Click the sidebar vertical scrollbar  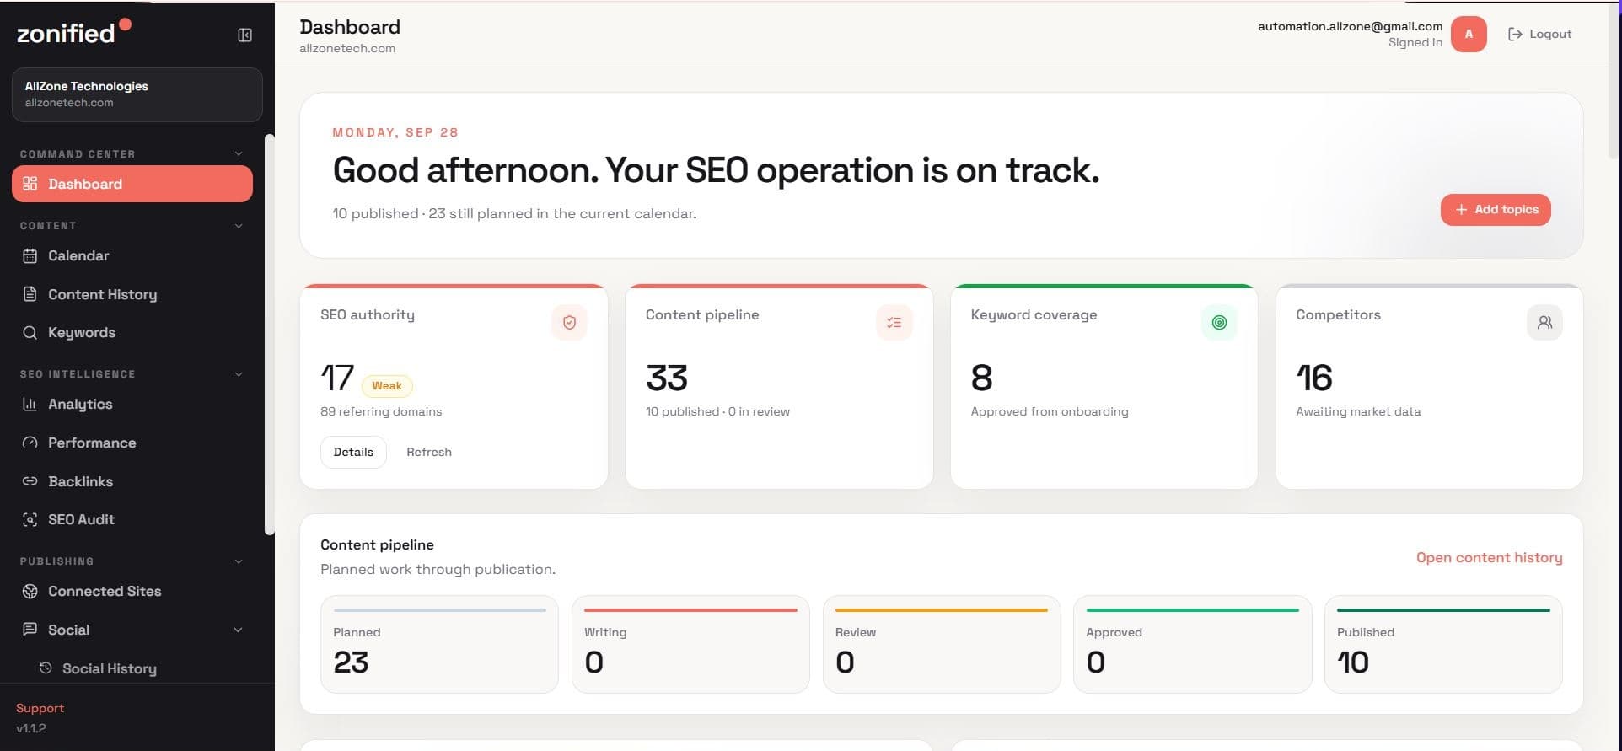point(270,335)
